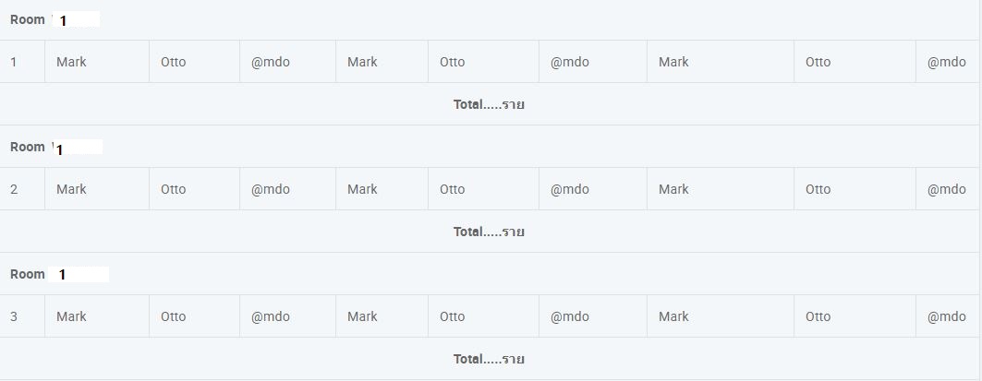This screenshot has height=381, width=982.
Task: Click the row number 3 cell
Action: [x=22, y=316]
